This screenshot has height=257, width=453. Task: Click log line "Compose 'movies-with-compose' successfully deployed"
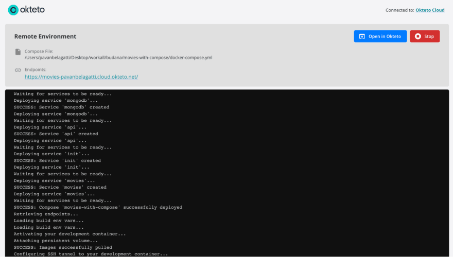[x=98, y=207]
